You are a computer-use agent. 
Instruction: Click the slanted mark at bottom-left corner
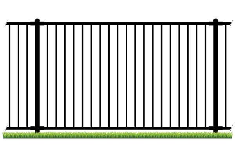(x=6, y=128)
